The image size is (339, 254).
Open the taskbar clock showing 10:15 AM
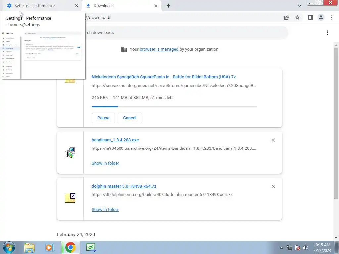322,248
